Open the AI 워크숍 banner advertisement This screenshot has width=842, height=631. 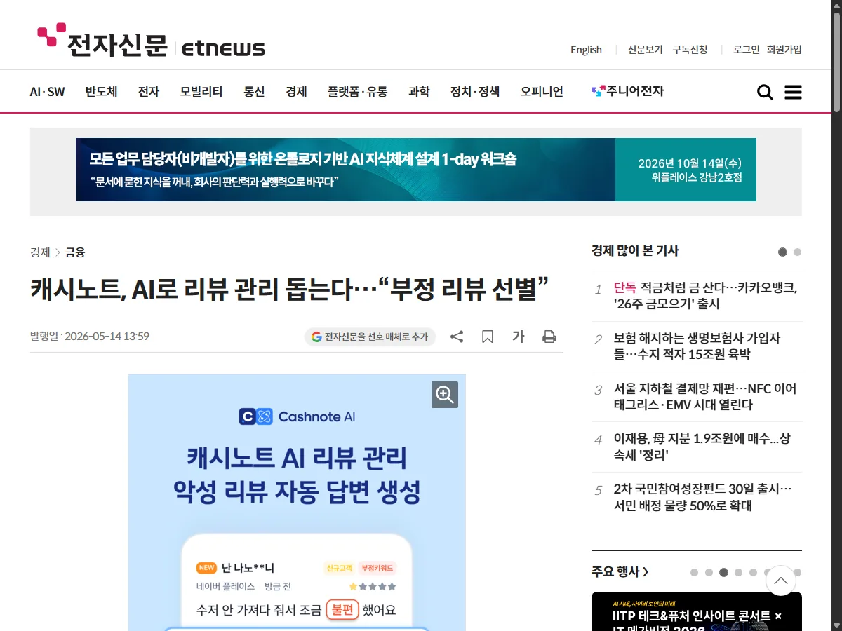tap(416, 170)
